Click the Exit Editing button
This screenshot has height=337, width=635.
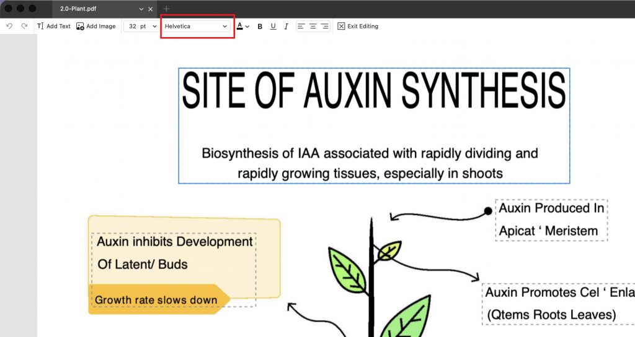pyautogui.click(x=358, y=26)
